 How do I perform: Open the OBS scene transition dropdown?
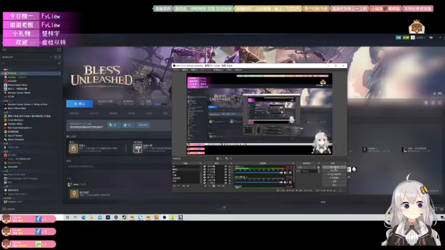306,167
